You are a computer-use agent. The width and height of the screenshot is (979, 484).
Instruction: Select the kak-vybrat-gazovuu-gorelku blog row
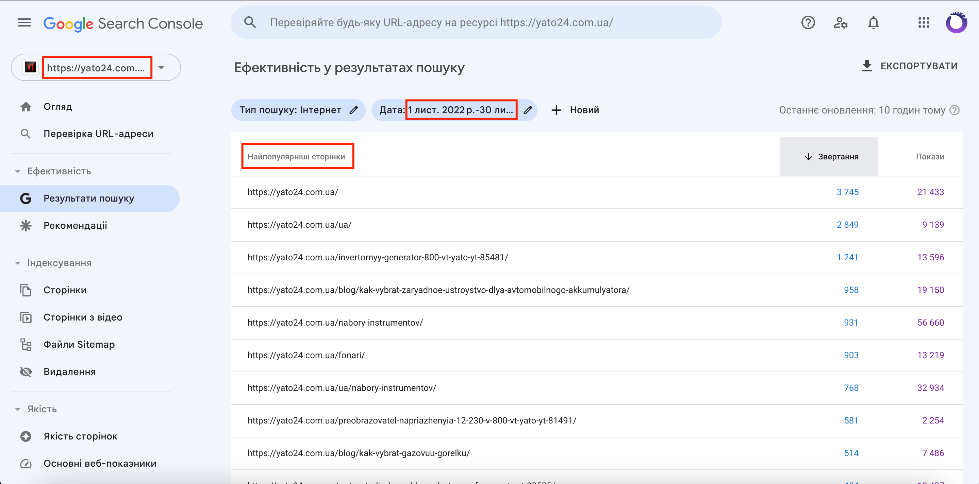[597, 453]
